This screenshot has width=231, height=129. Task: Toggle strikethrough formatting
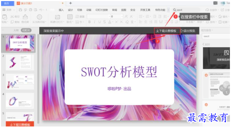[x=104, y=22]
